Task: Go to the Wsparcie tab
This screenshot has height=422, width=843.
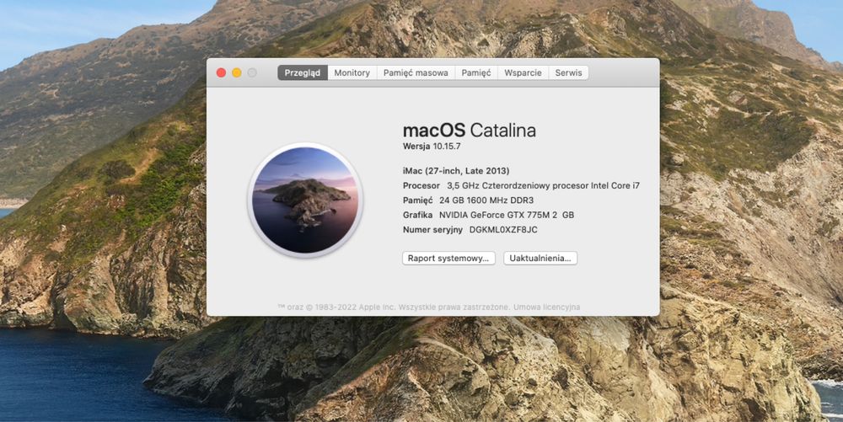Action: coord(524,73)
